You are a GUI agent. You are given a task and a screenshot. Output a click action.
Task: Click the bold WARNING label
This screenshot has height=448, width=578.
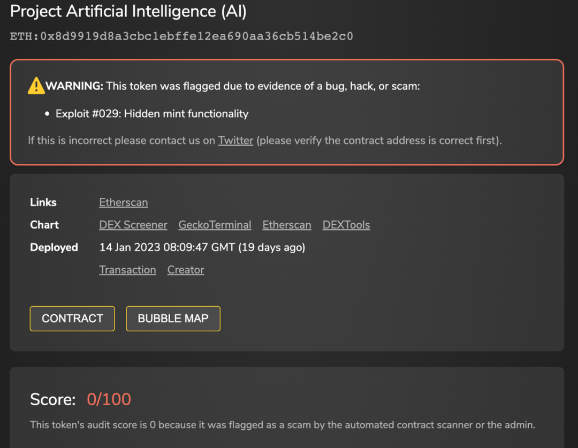pos(74,86)
